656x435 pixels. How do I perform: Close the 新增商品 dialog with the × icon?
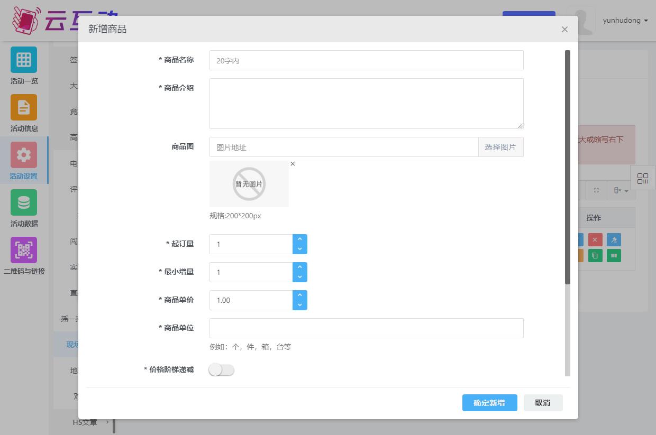click(564, 30)
